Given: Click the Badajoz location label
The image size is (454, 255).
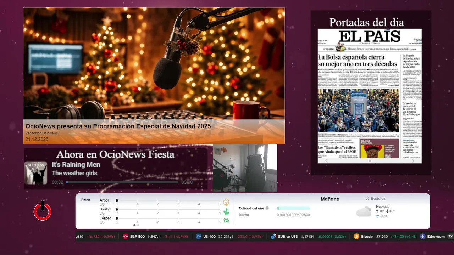Looking at the screenshot, I should point(378,199).
